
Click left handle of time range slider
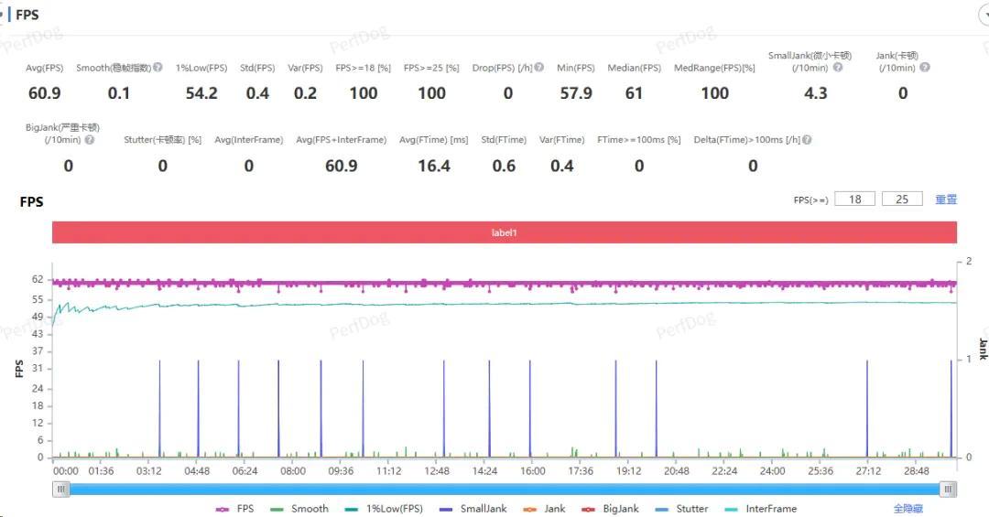[x=61, y=489]
